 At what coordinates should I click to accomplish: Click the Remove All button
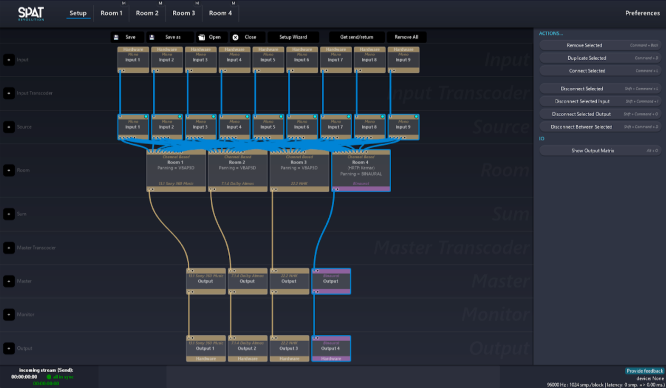click(x=406, y=37)
